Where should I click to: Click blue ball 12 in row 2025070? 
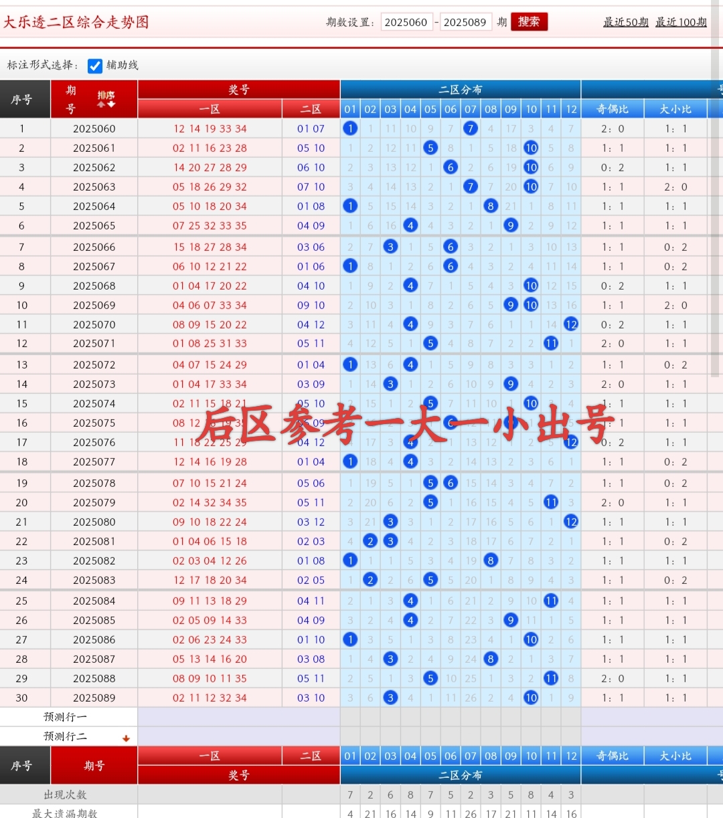click(x=571, y=324)
